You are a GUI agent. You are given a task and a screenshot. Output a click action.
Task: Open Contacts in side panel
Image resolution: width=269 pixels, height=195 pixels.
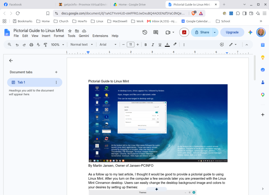263,83
